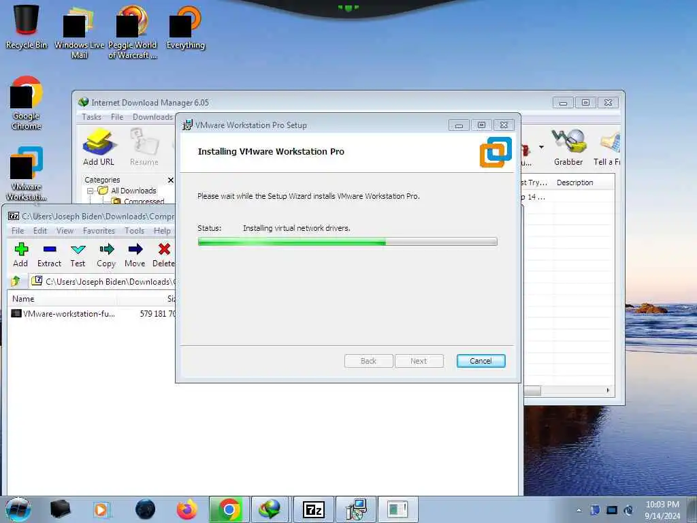697x523 pixels.
Task: Click the IDM horizontal scrollbar thumb
Action: click(532, 390)
